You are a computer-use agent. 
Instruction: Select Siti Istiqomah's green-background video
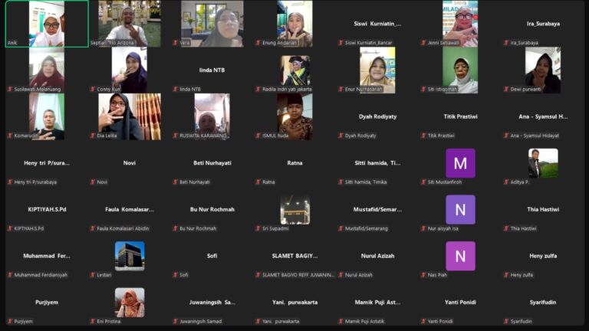(460, 70)
